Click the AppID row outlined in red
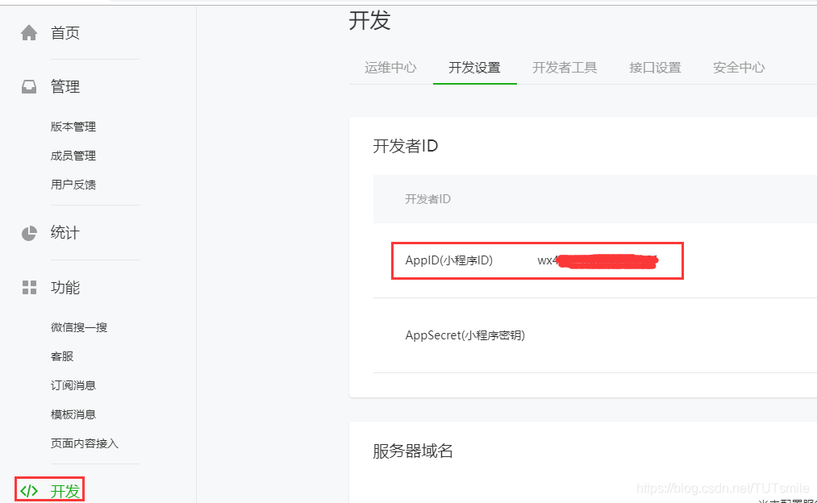Screen dimensions: 817x503 pos(536,260)
